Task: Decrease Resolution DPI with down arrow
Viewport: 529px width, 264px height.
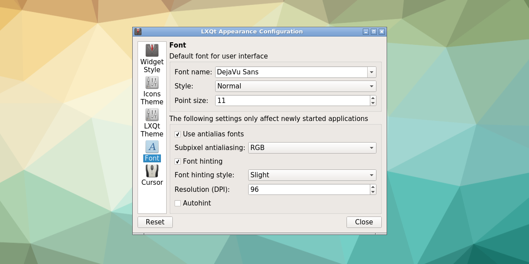Action: point(373,192)
